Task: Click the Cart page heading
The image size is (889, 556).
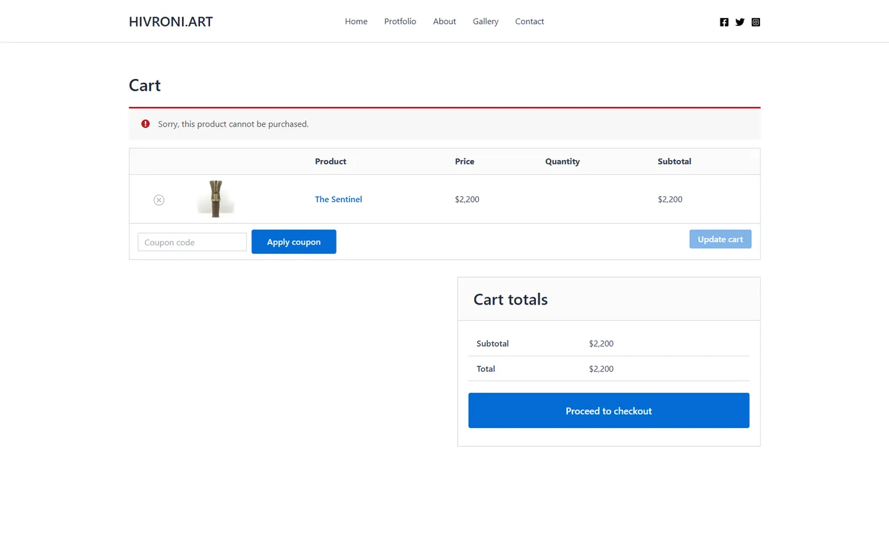Action: pyautogui.click(x=145, y=85)
